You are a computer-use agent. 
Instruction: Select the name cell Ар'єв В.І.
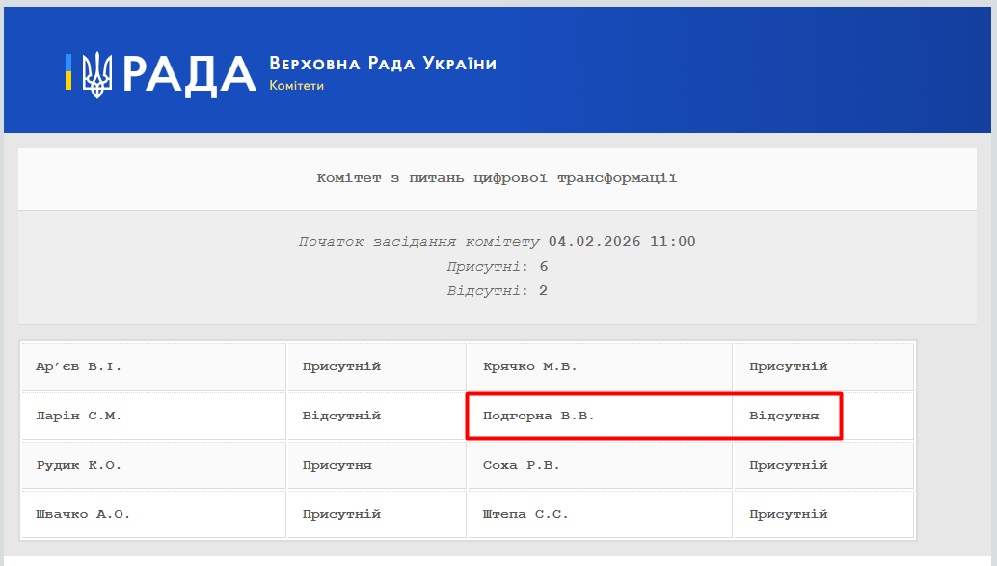tap(153, 366)
